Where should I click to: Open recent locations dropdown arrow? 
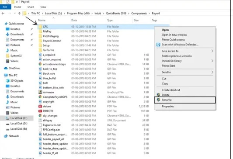click(15, 14)
